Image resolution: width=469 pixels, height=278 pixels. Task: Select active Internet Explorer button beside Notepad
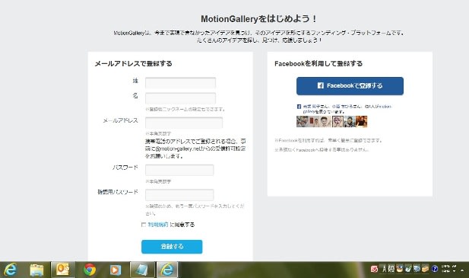(167, 270)
